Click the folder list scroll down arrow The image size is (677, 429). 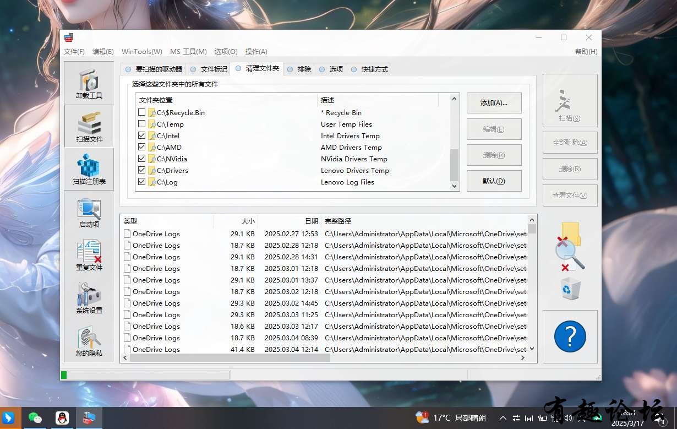(454, 186)
